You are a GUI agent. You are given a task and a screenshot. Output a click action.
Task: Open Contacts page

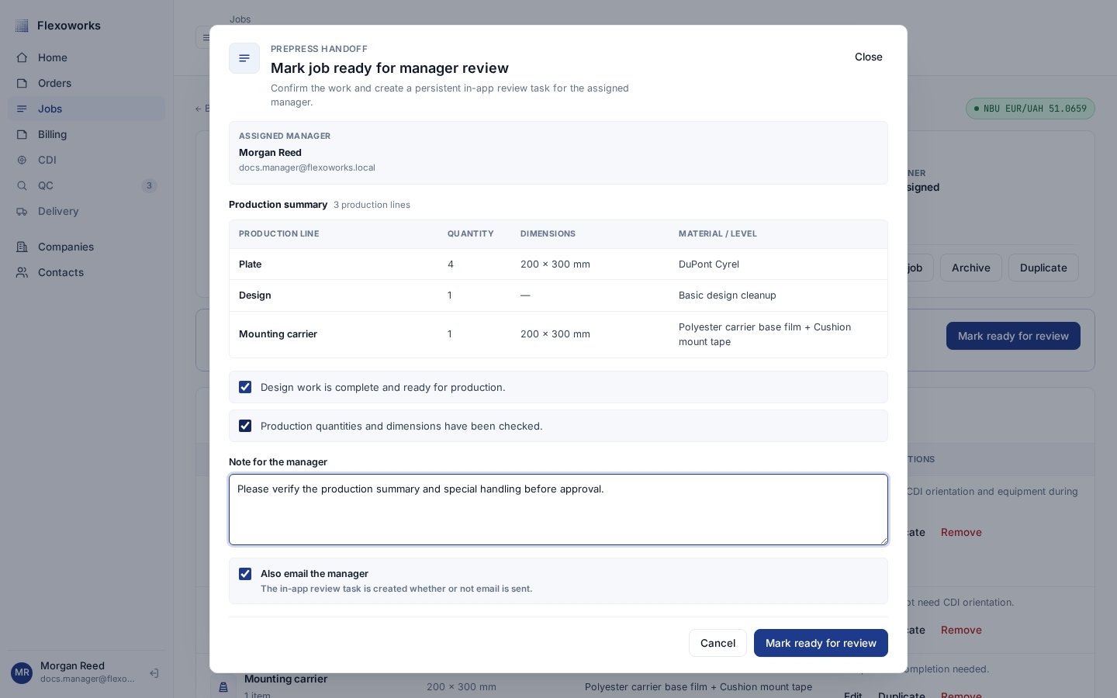[87, 272]
